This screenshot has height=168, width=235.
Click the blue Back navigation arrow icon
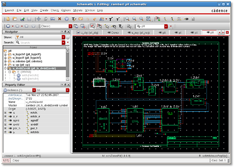click(x=8, y=26)
